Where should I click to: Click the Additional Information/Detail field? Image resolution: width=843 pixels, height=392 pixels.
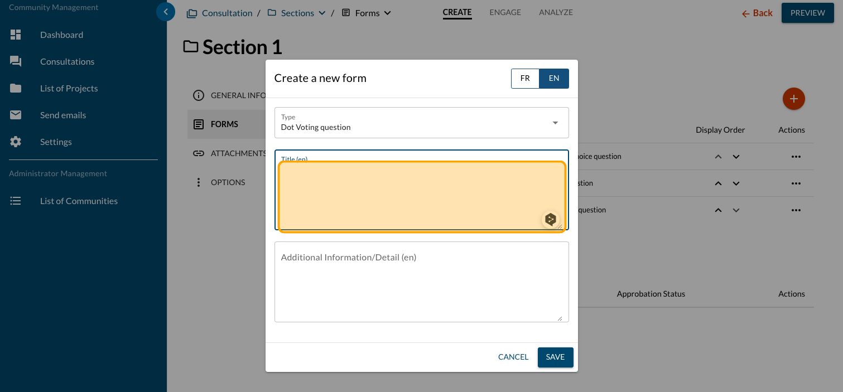coord(421,282)
